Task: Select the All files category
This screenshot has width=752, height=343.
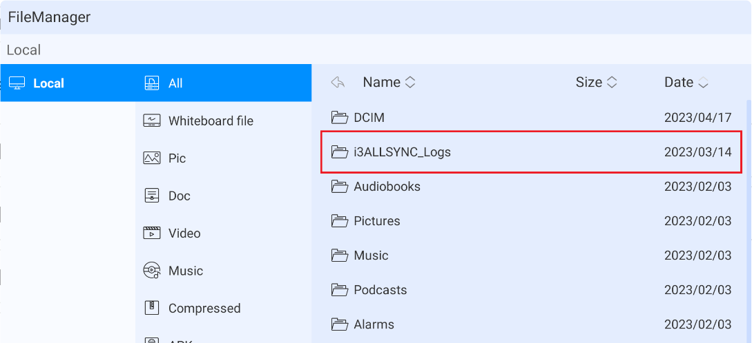Action: coord(175,83)
